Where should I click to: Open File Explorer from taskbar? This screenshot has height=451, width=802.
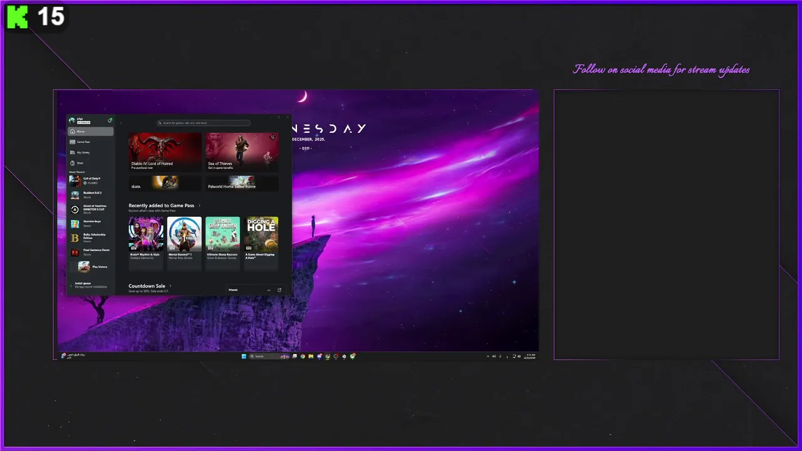click(311, 356)
